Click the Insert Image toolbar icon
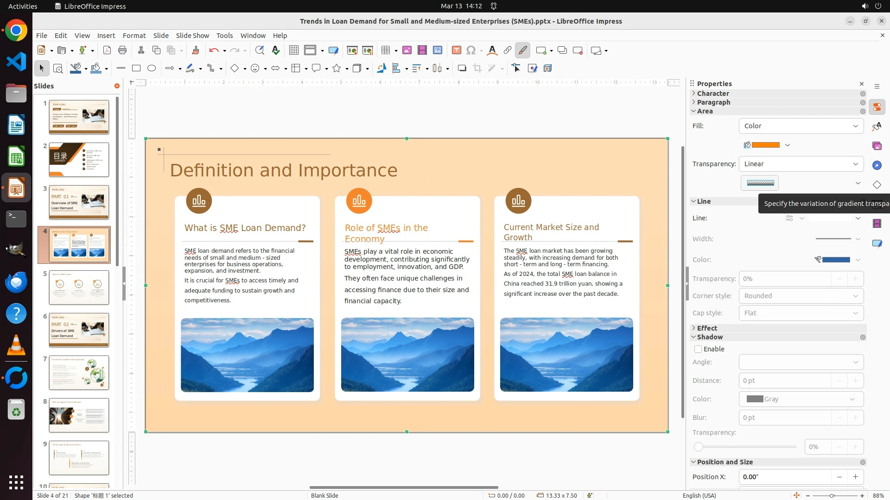Screen dimensions: 890x500 tap(407, 50)
